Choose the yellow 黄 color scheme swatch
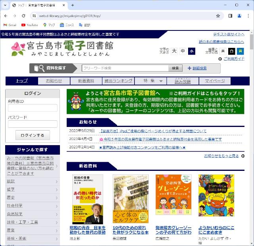254x246 pixels. [x=240, y=51]
